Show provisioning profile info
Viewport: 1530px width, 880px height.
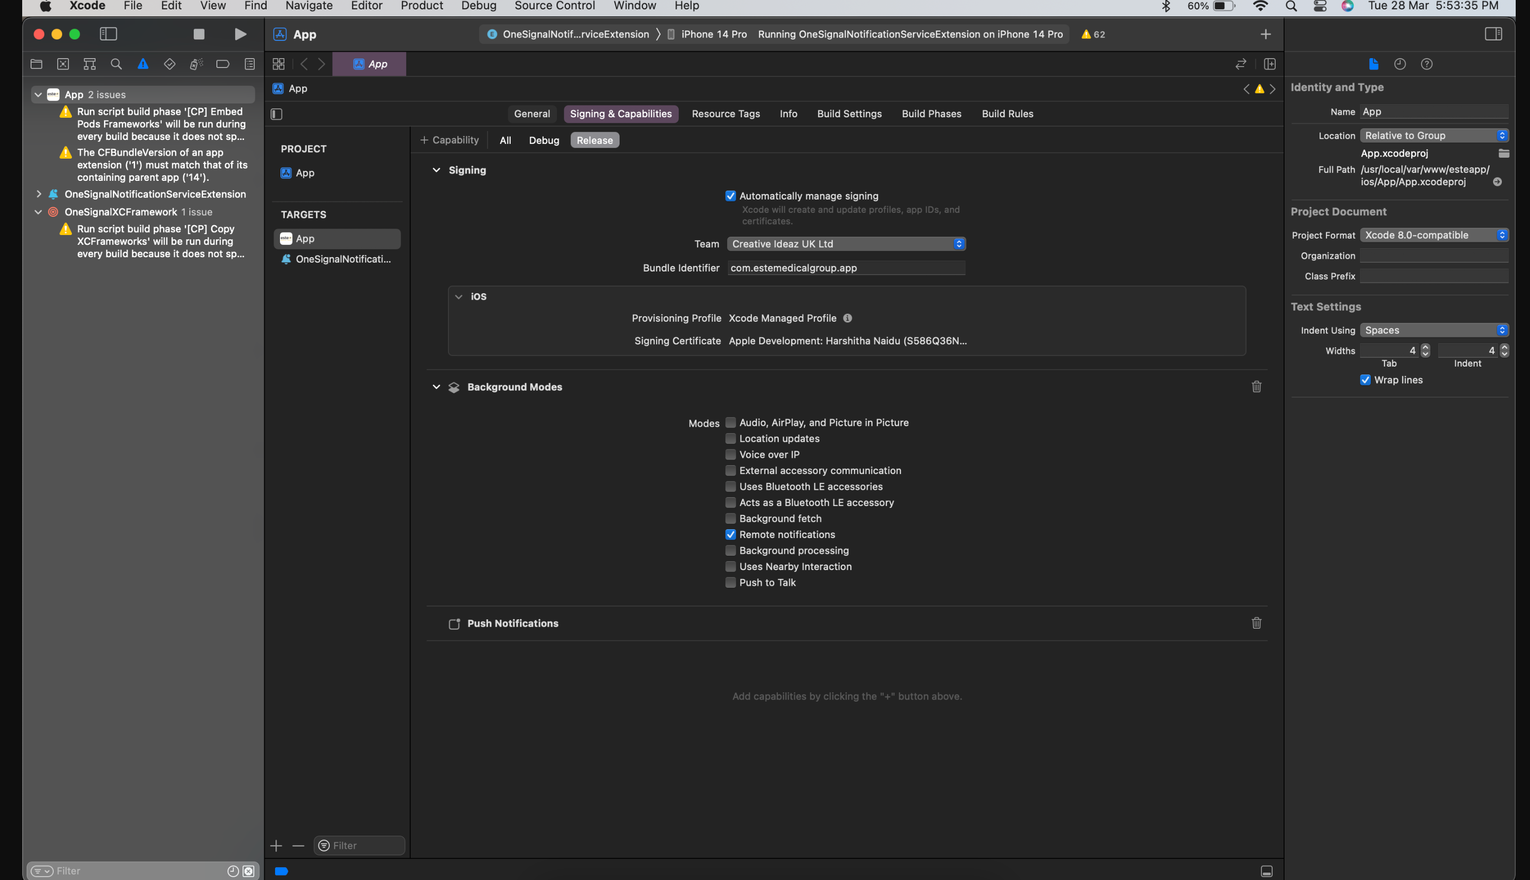[x=847, y=318]
